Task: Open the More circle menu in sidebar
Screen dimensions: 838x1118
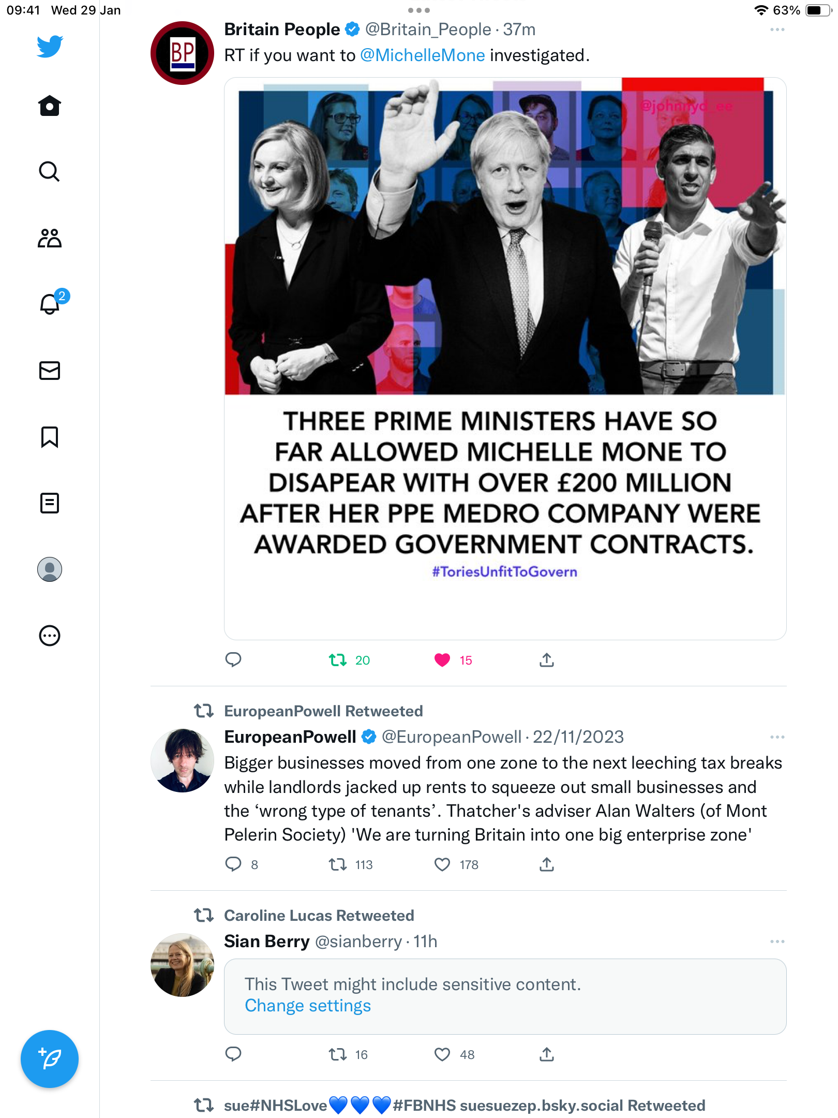Action: 50,636
